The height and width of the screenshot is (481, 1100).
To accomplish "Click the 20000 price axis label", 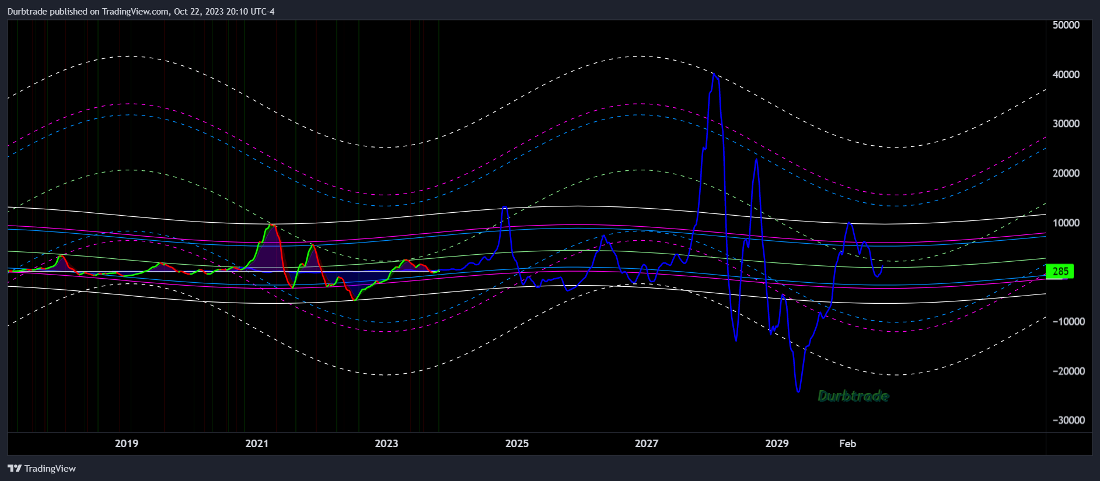I will coord(1066,173).
